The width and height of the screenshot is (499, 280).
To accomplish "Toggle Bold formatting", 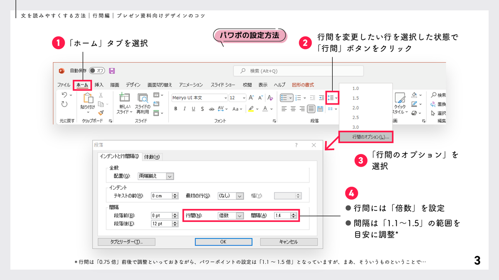I will (175, 109).
